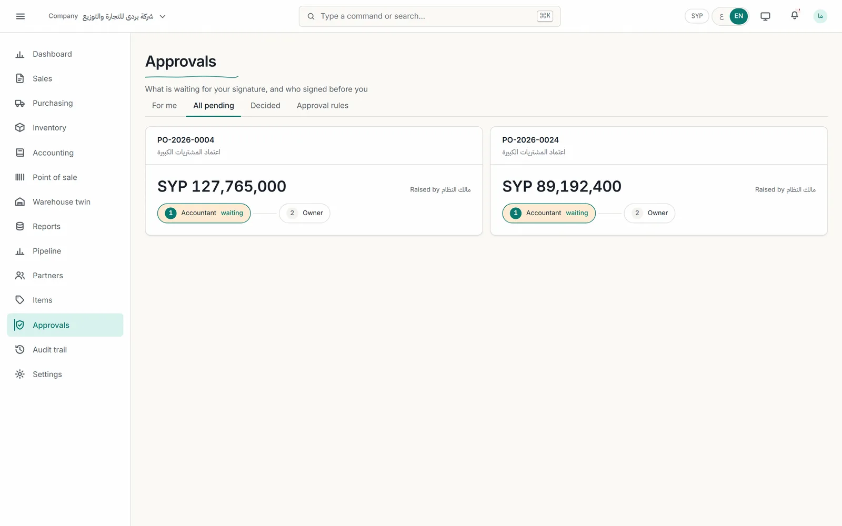This screenshot has height=526, width=842.
Task: Click the SYP currency pill
Action: pos(697,16)
